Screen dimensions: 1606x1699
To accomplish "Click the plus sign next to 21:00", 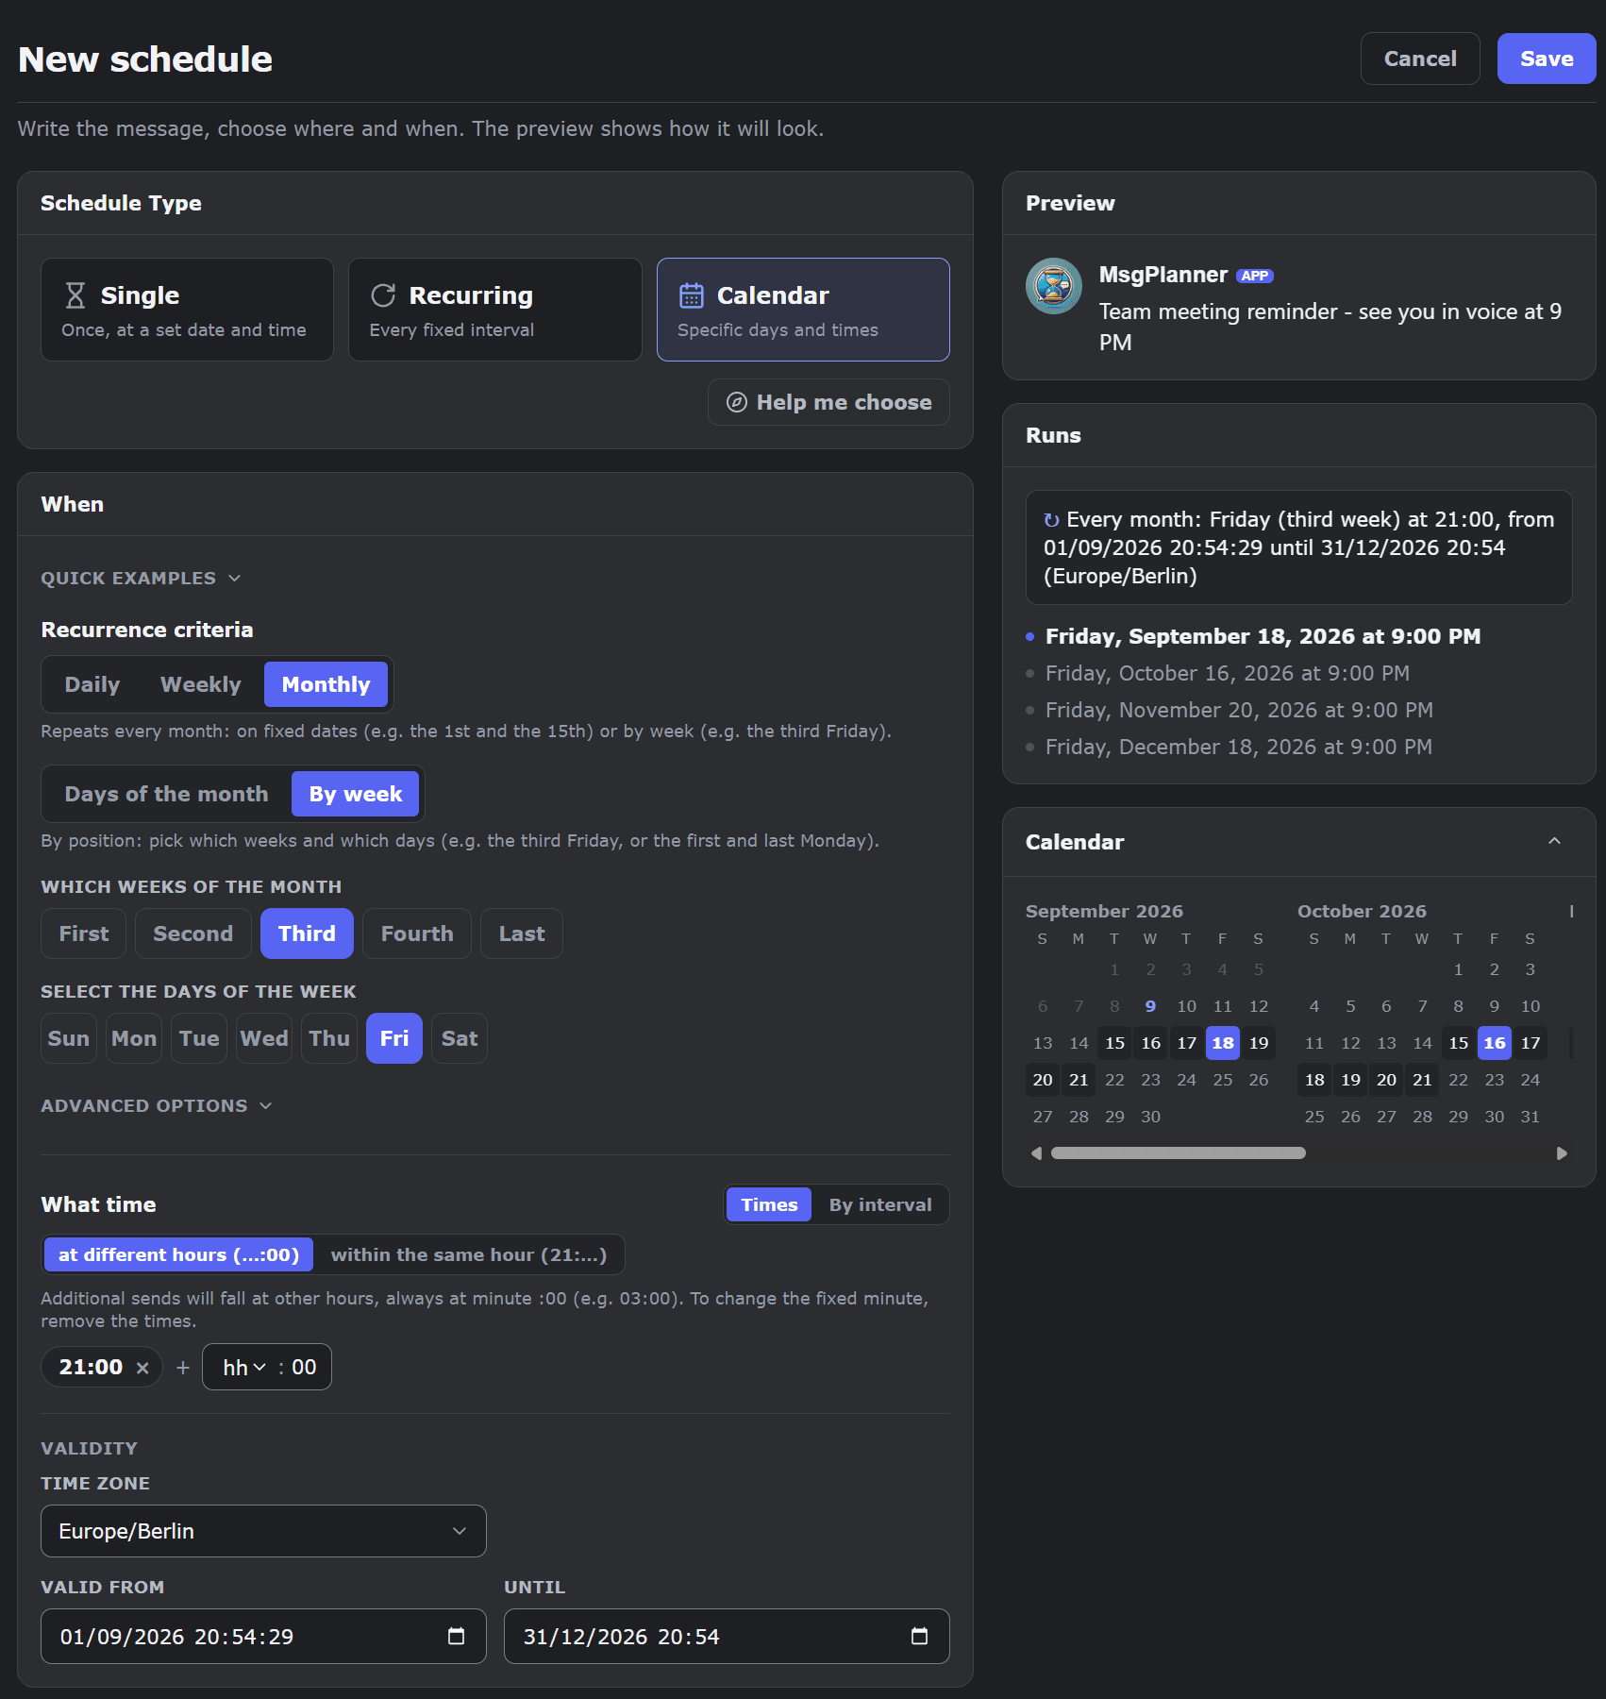I will 183,1367.
